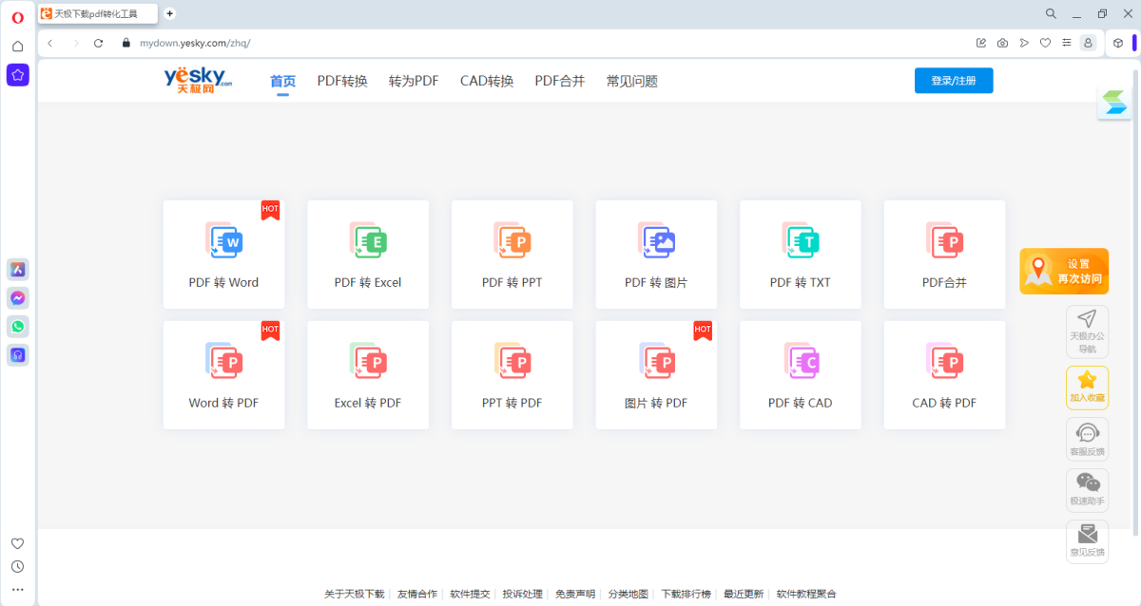Click the 设置再次访问 floating banner
The height and width of the screenshot is (606, 1141).
coord(1063,271)
